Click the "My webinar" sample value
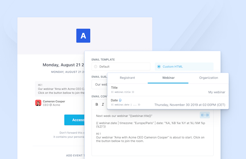246x159 pixels. [x=216, y=92]
